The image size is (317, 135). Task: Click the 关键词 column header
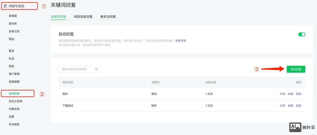coord(155,82)
